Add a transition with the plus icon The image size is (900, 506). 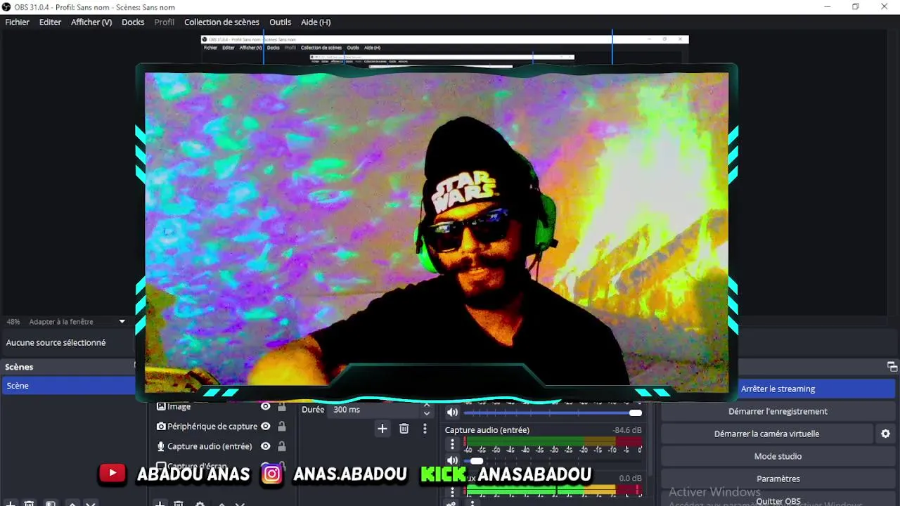382,429
